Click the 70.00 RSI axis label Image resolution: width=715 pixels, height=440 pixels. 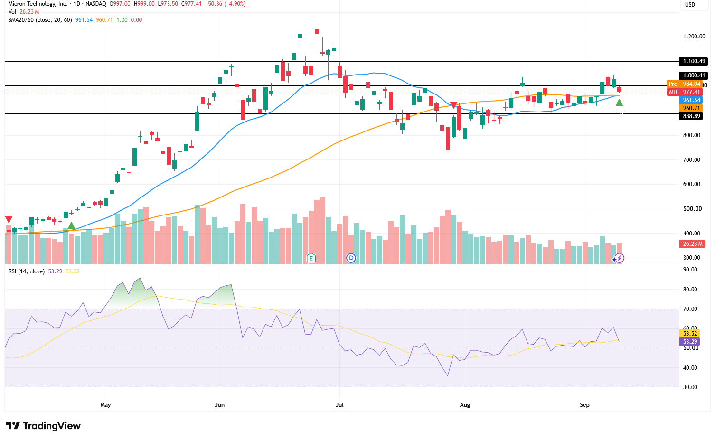[690, 309]
